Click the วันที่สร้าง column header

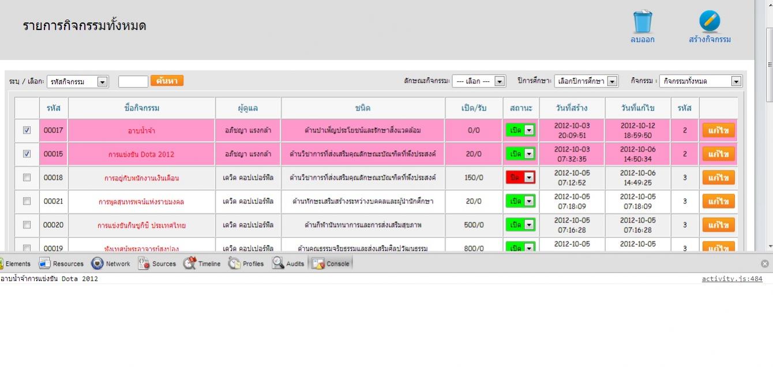[x=572, y=108]
